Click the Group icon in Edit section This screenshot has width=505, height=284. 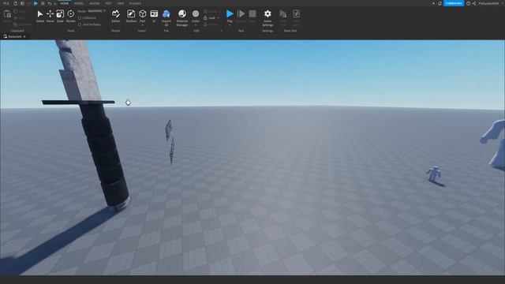[205, 12]
